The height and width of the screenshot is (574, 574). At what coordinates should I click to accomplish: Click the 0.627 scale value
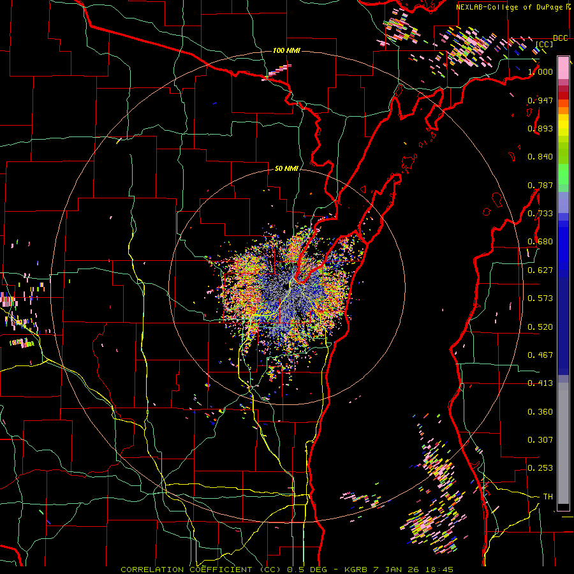(540, 270)
